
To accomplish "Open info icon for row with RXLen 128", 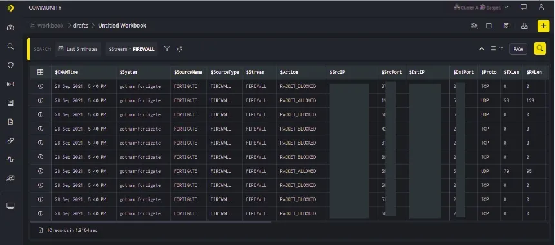I will tap(41, 100).
